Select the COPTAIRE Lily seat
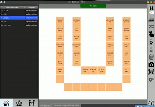The height and width of the screenshot is (107, 155). [x=93, y=71]
